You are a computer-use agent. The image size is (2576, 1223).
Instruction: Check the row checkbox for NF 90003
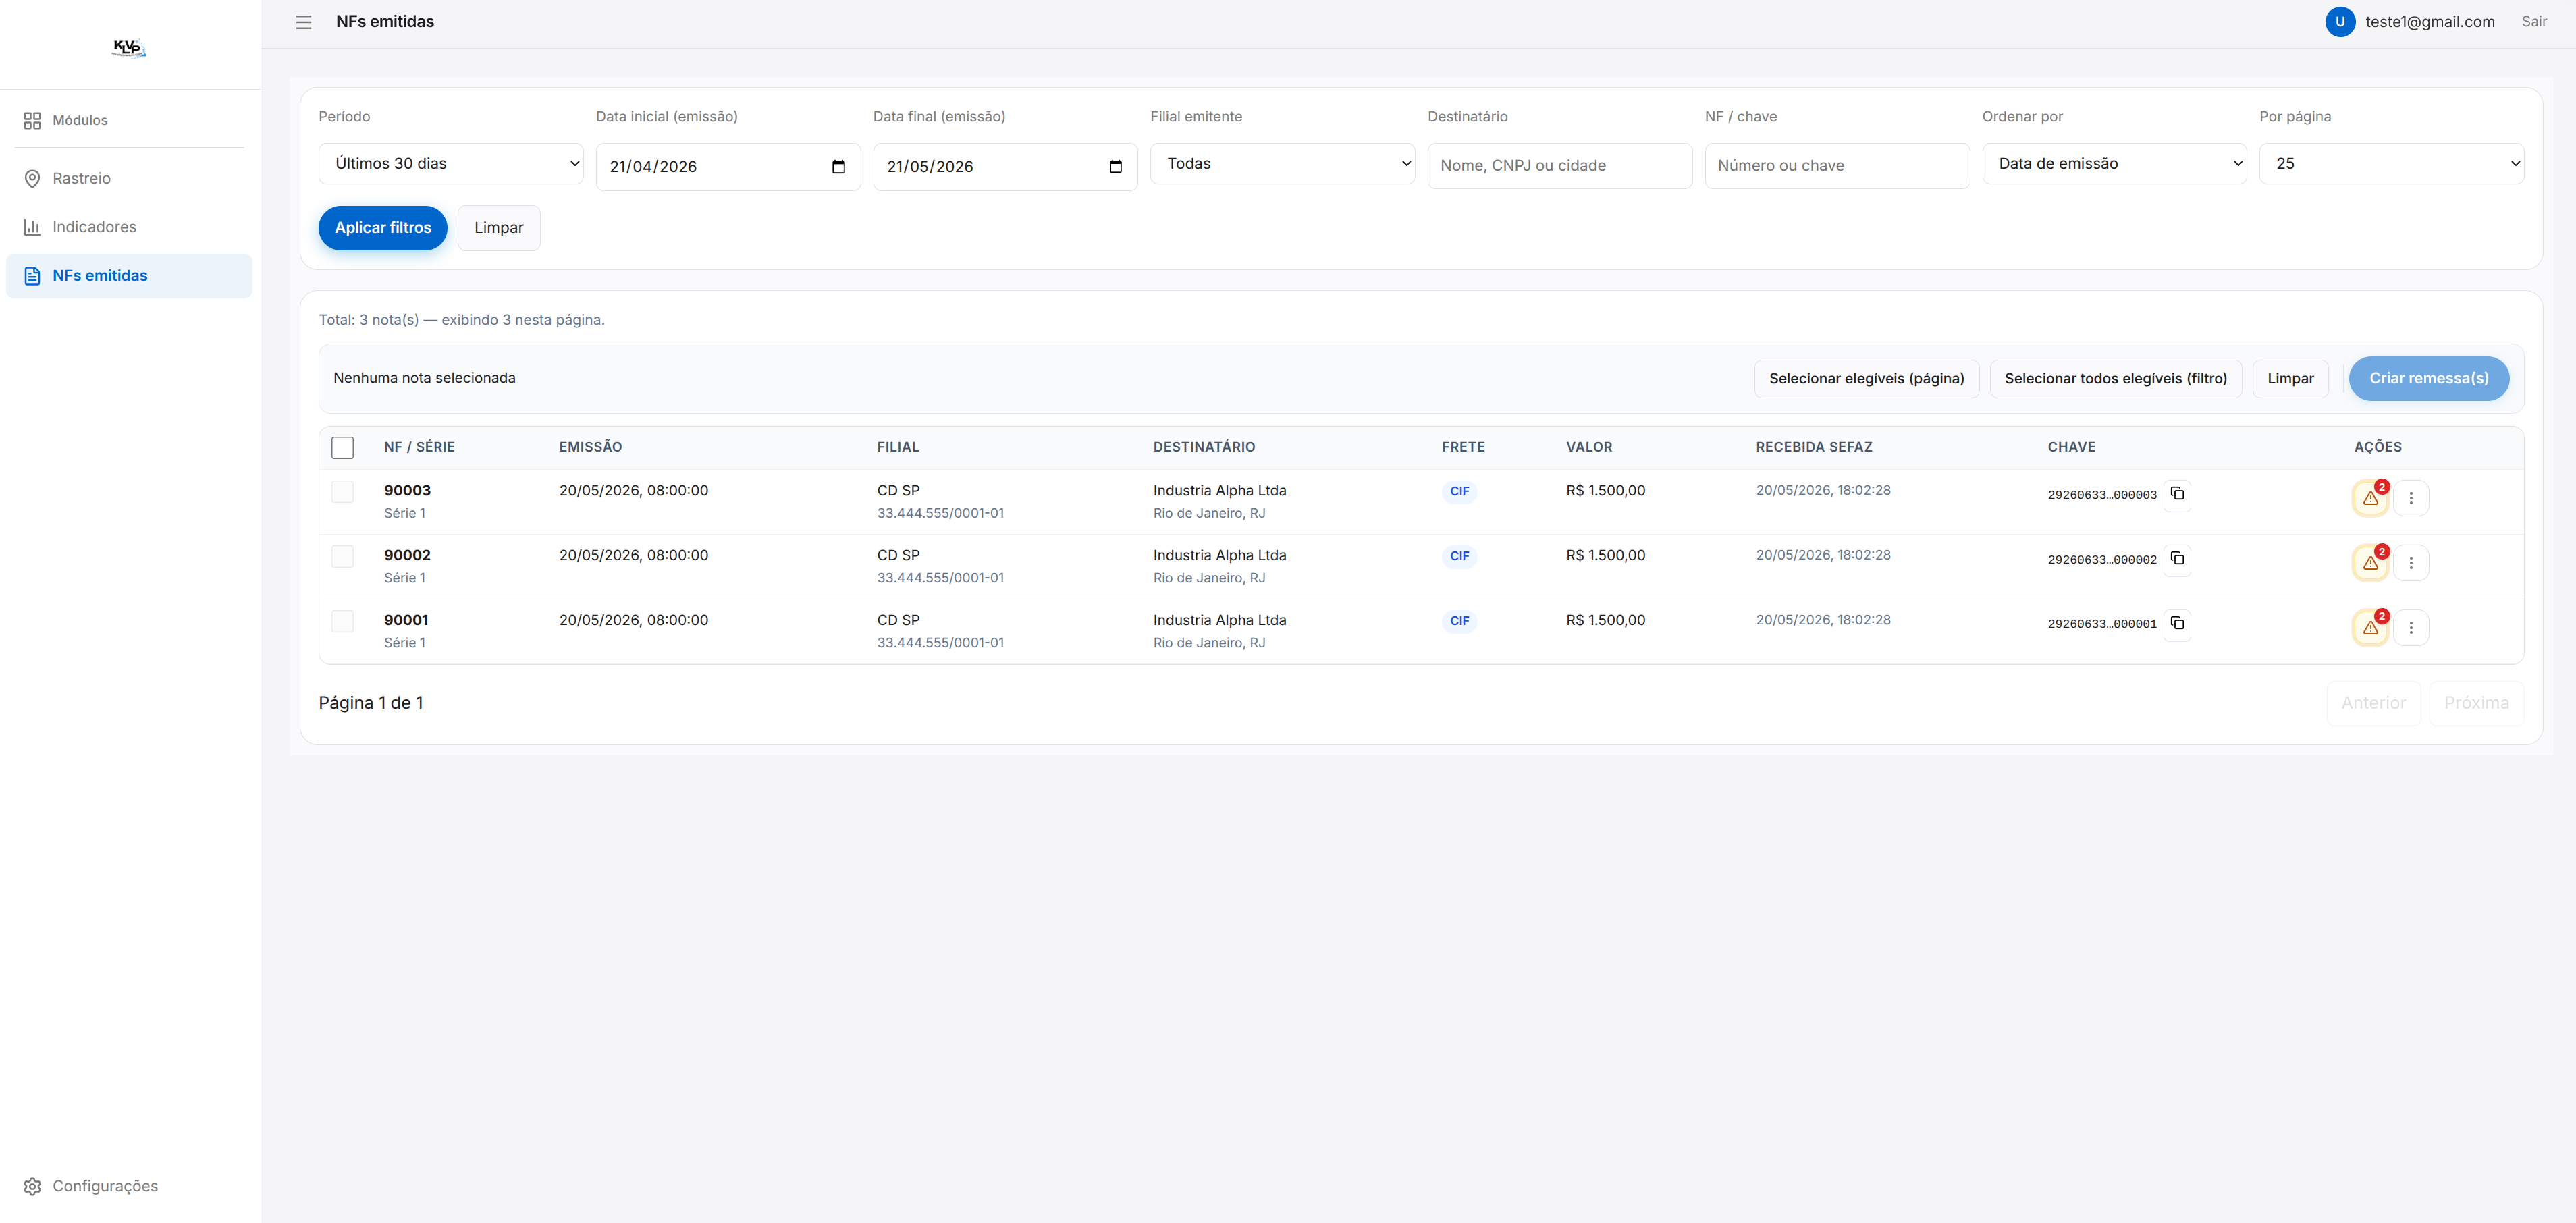342,492
